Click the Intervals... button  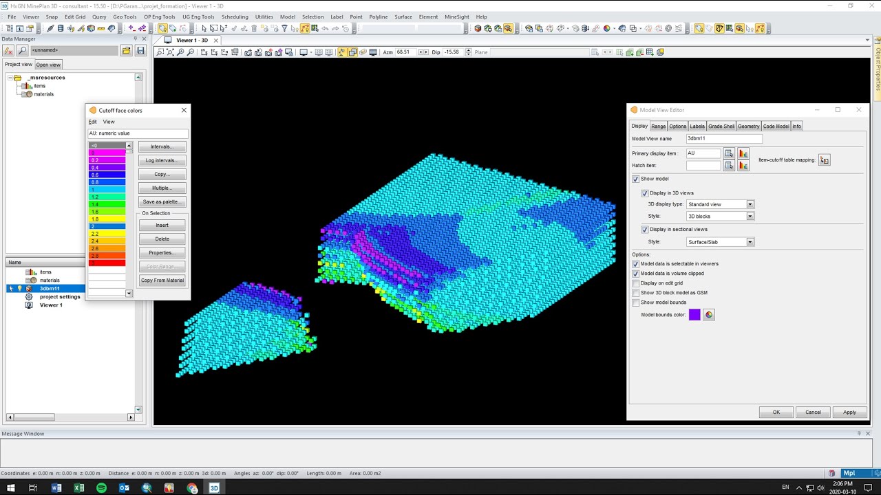(x=162, y=146)
